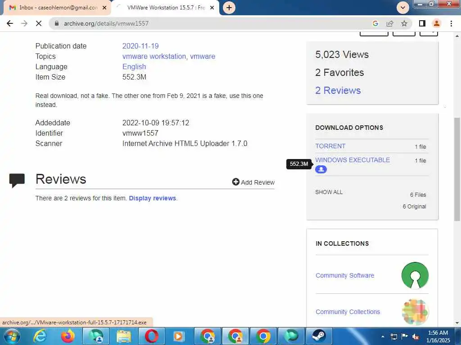This screenshot has height=345, width=461.
Task: Show hidden tray icons arrow
Action: [x=383, y=336]
